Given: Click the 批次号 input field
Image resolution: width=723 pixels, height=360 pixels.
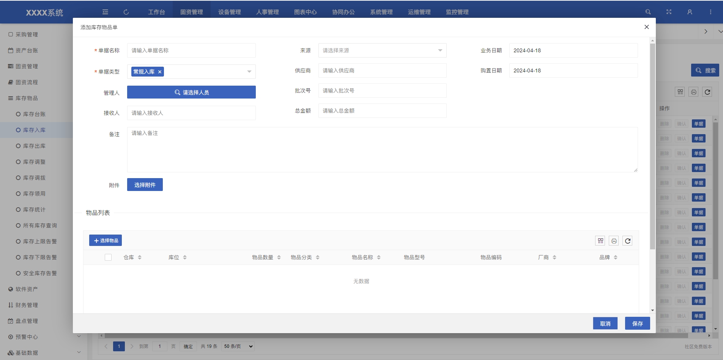Looking at the screenshot, I should 382,91.
